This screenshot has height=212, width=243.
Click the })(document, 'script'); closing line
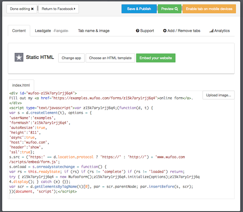43,191
